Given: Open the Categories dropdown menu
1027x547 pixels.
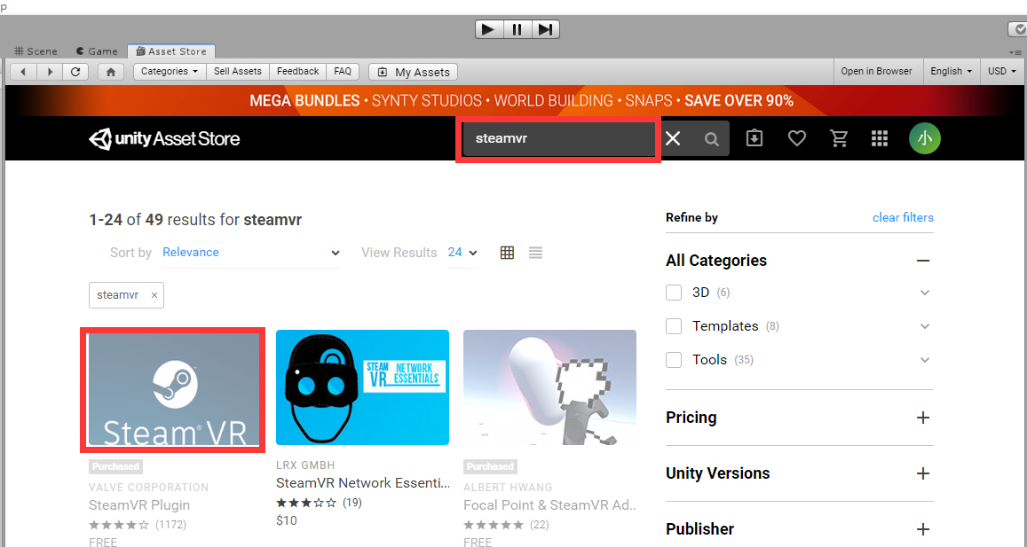Looking at the screenshot, I should tap(170, 71).
